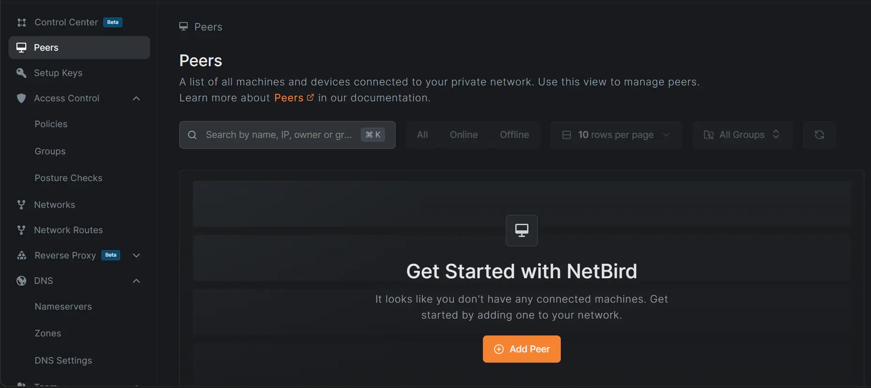Open the All Groups dropdown
This screenshot has width=871, height=388.
point(742,135)
